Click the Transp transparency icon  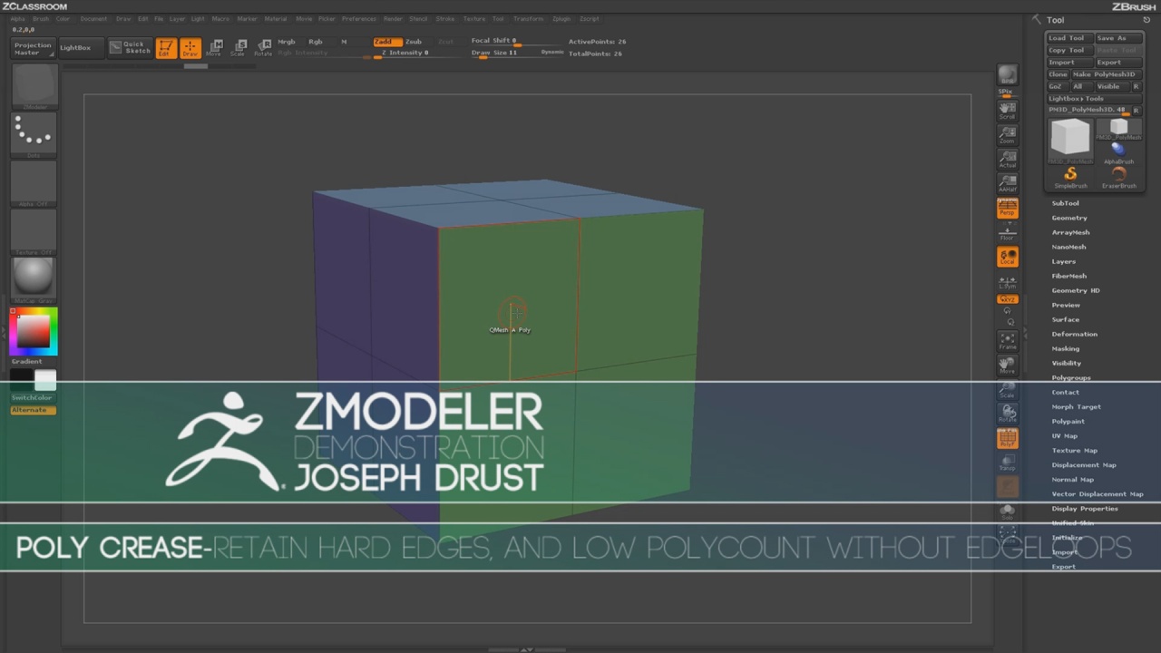(1007, 463)
